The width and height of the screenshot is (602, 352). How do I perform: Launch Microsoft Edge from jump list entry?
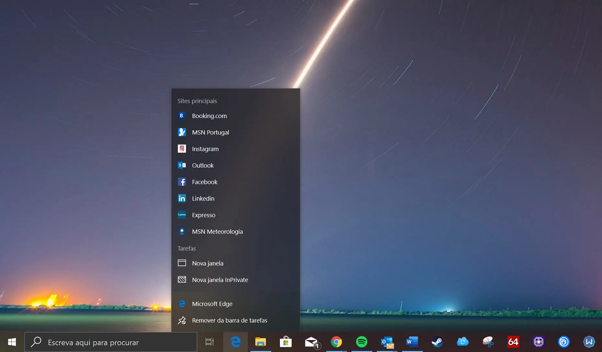point(236,304)
